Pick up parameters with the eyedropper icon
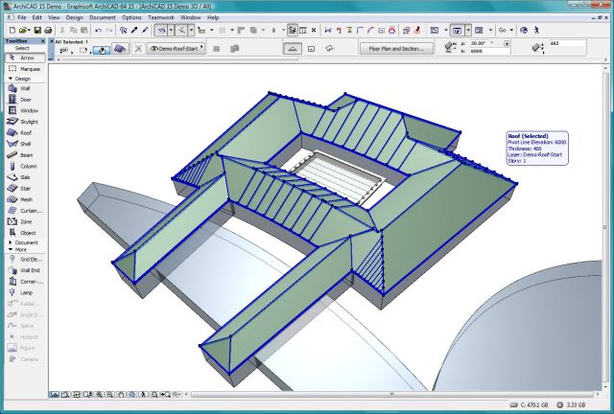The height and width of the screenshot is (414, 614). tap(134, 30)
